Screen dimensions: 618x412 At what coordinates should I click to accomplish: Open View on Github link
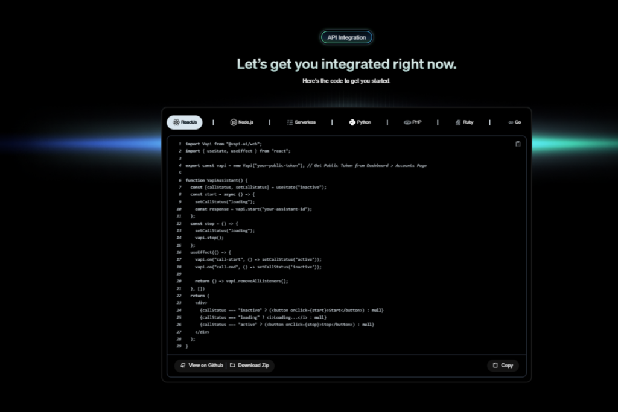click(202, 365)
